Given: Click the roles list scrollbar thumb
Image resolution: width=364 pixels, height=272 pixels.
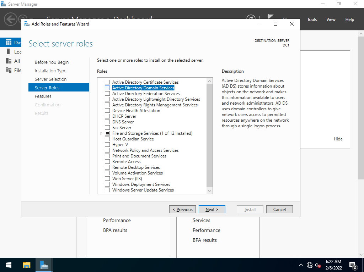Looking at the screenshot, I should (209, 135).
